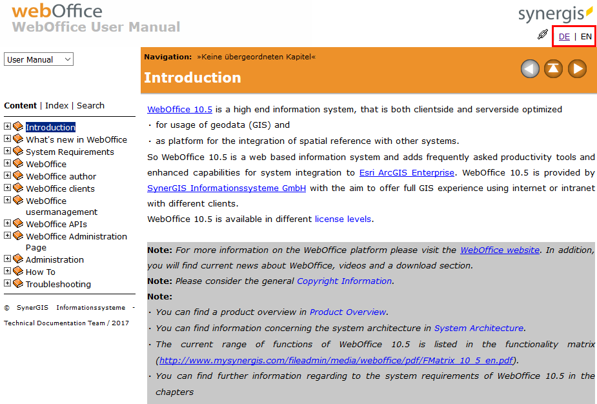597x404 pixels.
Task: Open the license levels link
Action: 343,219
